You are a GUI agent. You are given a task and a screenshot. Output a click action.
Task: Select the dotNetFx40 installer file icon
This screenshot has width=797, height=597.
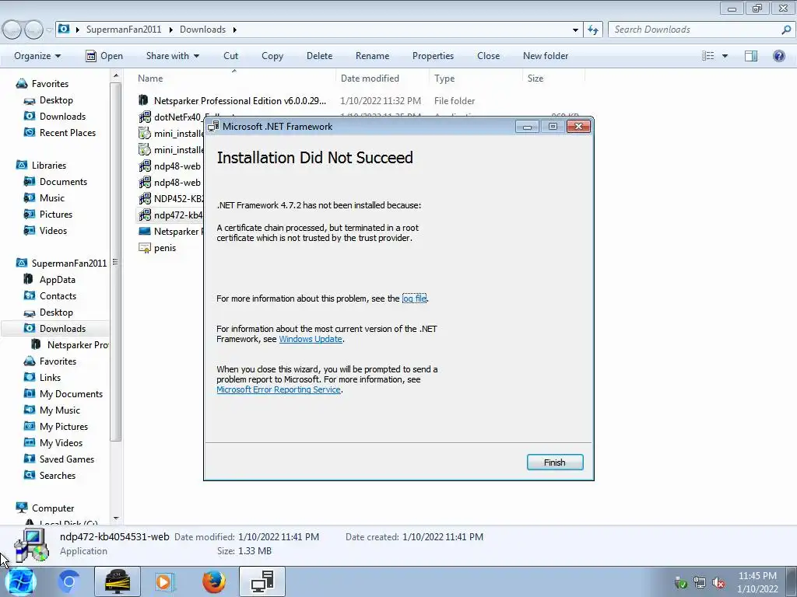pyautogui.click(x=144, y=117)
